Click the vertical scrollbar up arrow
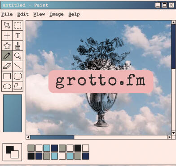 point(173,22)
